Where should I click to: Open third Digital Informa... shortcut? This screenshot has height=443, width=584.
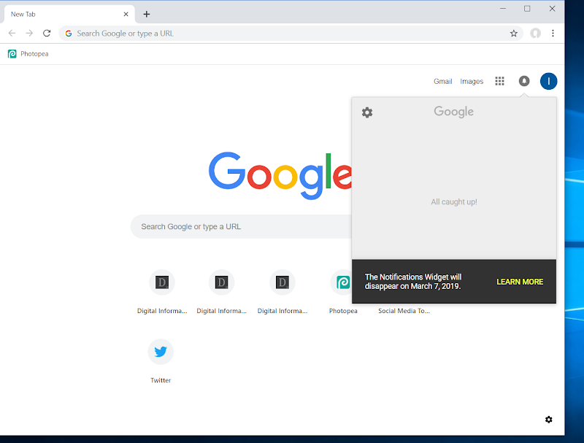coord(283,292)
